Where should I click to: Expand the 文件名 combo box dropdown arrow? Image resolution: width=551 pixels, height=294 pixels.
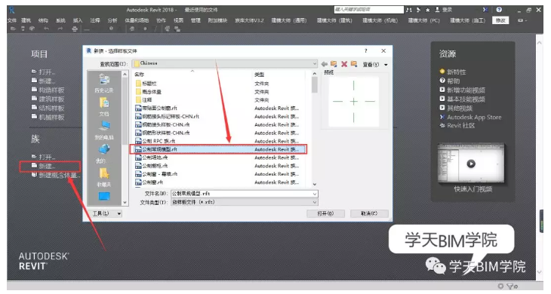(x=315, y=194)
